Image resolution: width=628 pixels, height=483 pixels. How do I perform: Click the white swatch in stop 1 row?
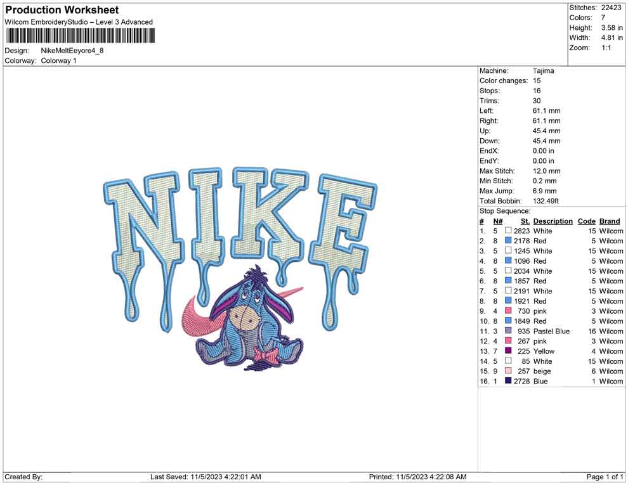click(x=508, y=231)
